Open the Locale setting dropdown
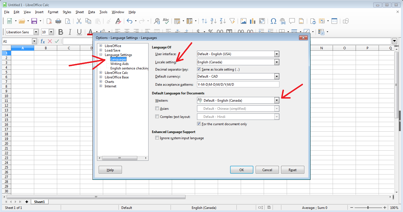Viewport: 403px width, 212px height. tap(277, 62)
